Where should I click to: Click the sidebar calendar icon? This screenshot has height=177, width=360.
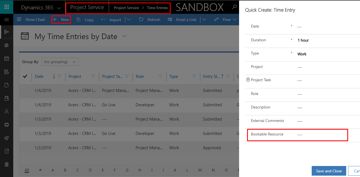[7, 58]
